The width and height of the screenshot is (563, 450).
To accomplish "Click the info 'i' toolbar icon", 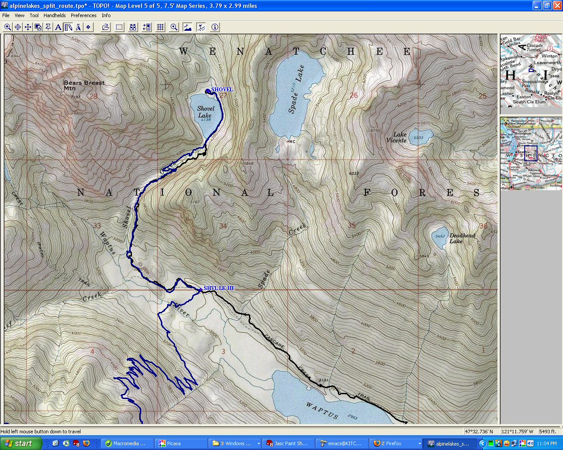I will click(215, 27).
